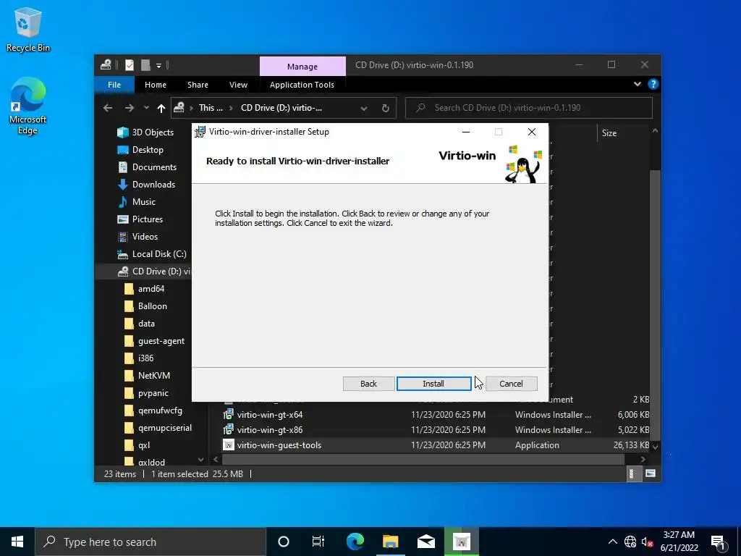
Task: Open the qxl folder in tree
Action: (137, 445)
